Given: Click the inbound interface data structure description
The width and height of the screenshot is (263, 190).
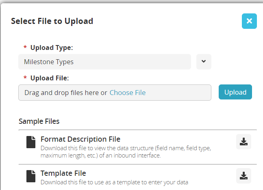Looking at the screenshot, I should pos(126,152).
